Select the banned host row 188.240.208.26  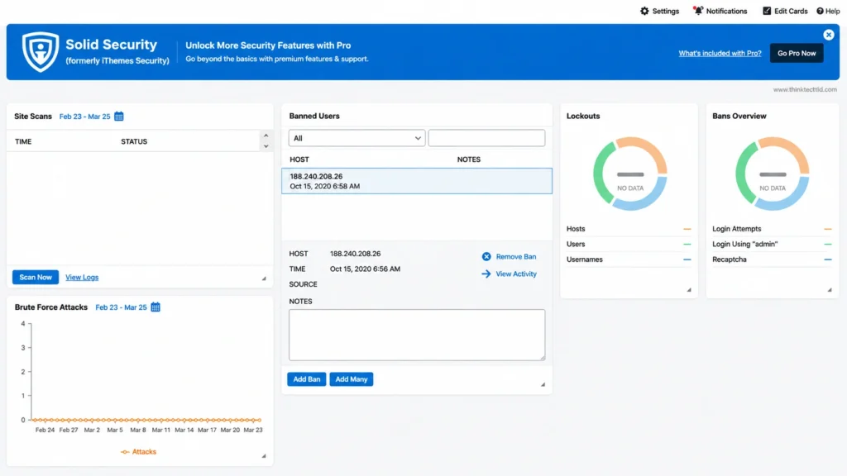pyautogui.click(x=417, y=181)
